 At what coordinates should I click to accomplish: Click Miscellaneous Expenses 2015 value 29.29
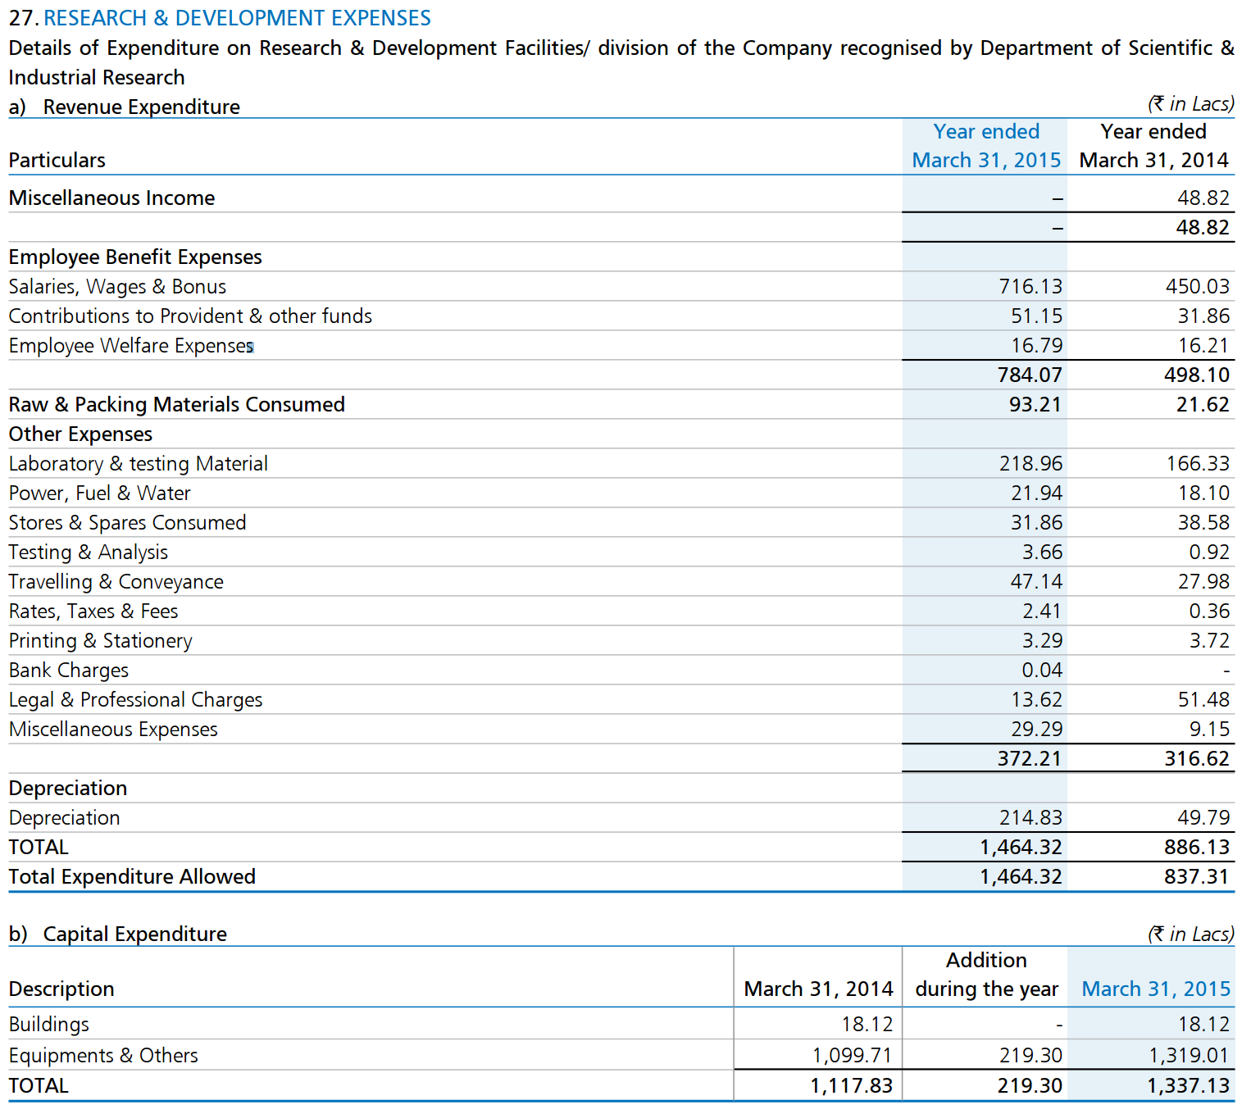[1036, 729]
